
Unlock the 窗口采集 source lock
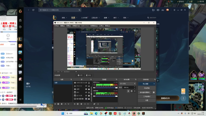(89, 96)
